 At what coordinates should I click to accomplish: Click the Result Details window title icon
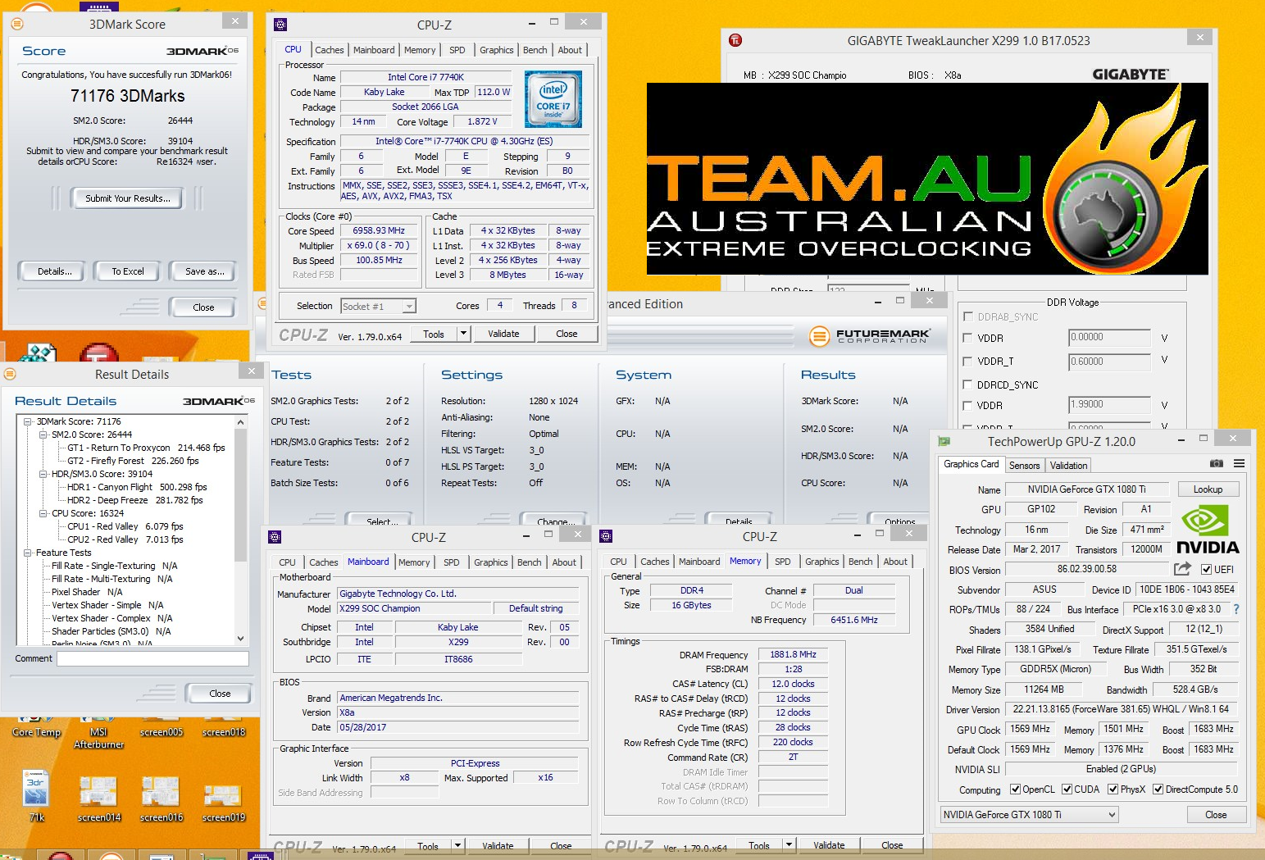pyautogui.click(x=10, y=374)
